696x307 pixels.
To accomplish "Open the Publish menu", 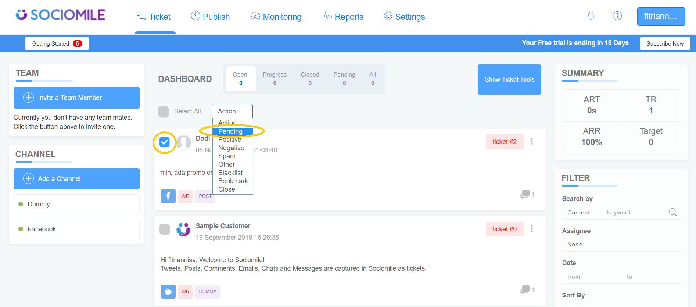I will click(x=210, y=17).
